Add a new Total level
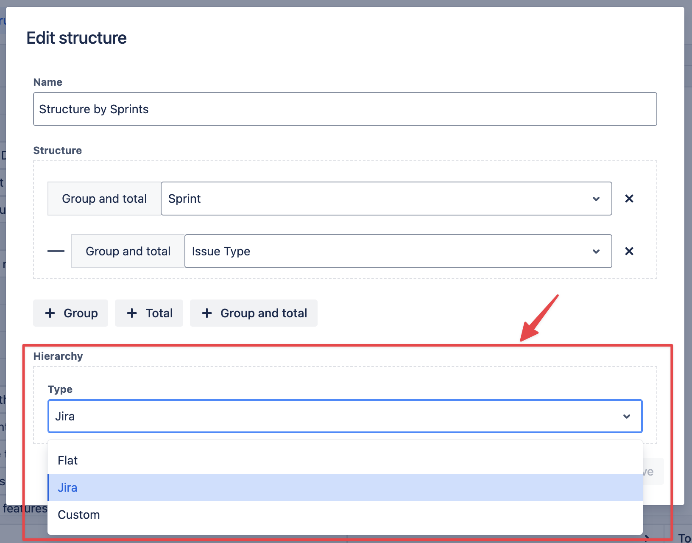Image resolution: width=692 pixels, height=543 pixels. [149, 313]
